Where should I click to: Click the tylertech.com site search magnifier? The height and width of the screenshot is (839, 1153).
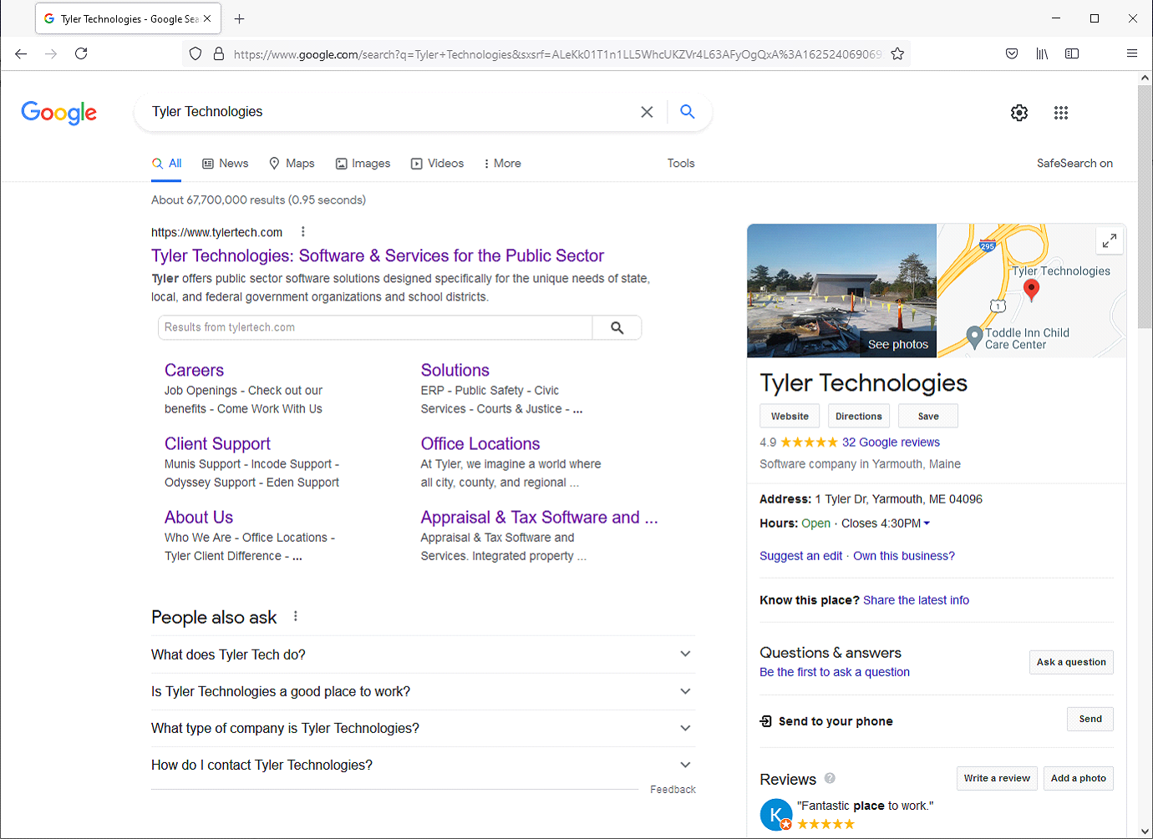click(617, 327)
